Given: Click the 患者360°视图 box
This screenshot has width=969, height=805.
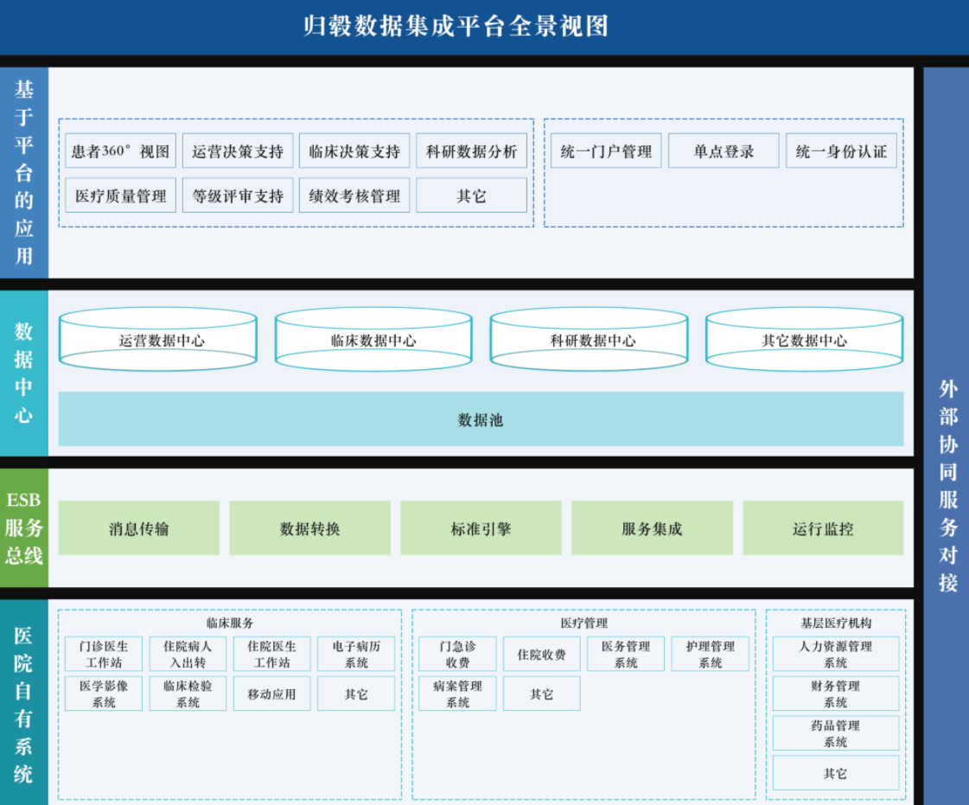Looking at the screenshot, I should click(x=120, y=150).
